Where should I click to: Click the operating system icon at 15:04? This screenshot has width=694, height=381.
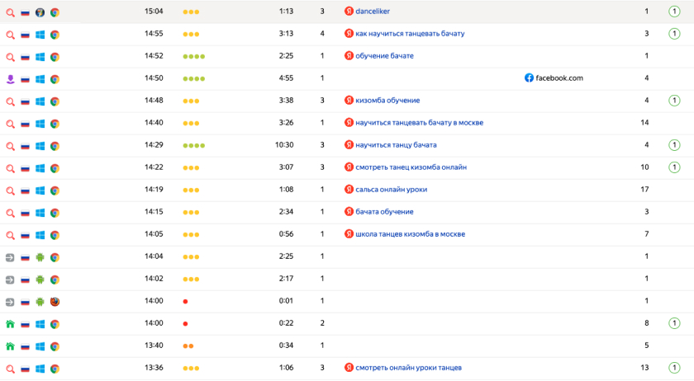pos(40,12)
